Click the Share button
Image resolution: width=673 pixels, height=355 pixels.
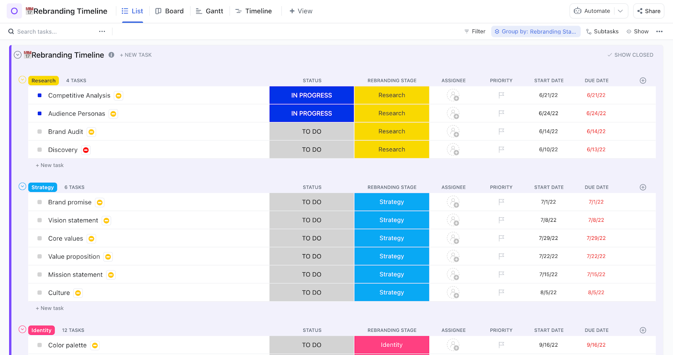(649, 11)
